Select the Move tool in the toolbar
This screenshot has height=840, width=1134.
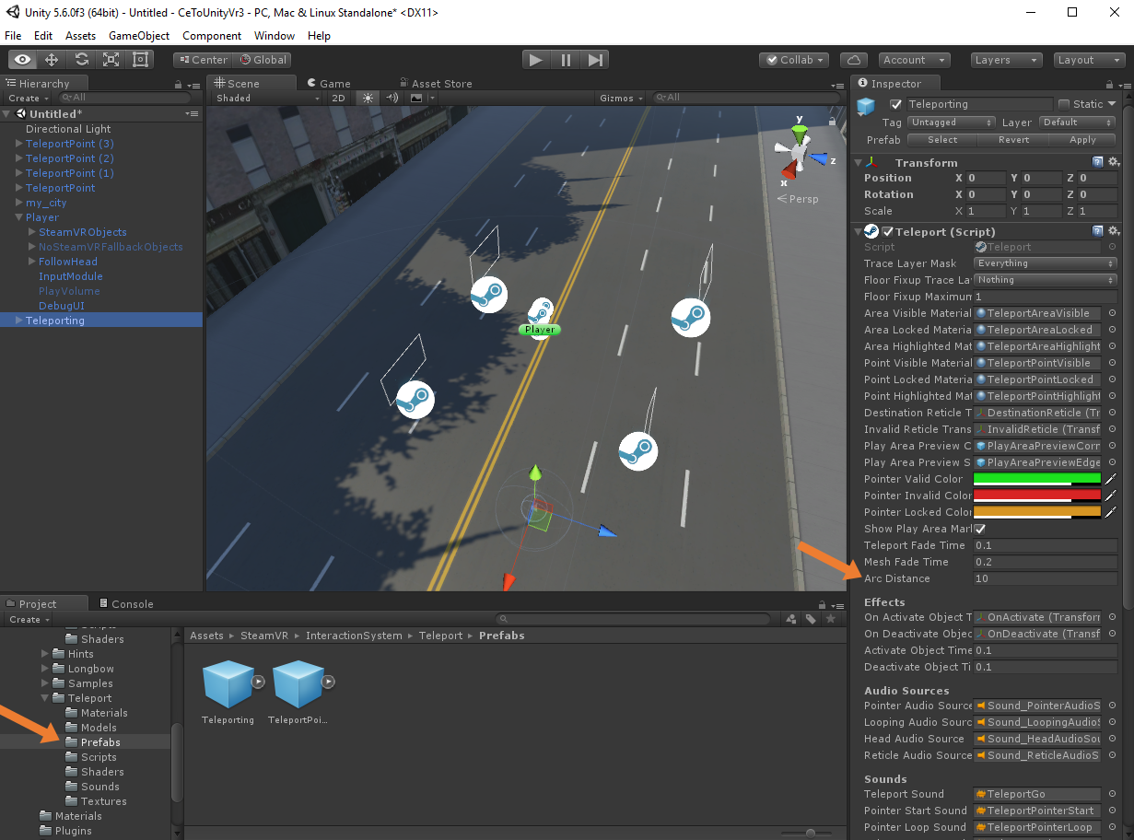(x=52, y=60)
